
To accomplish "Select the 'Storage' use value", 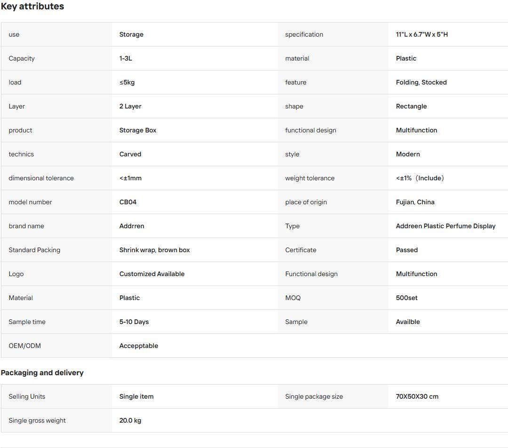I will click(131, 34).
